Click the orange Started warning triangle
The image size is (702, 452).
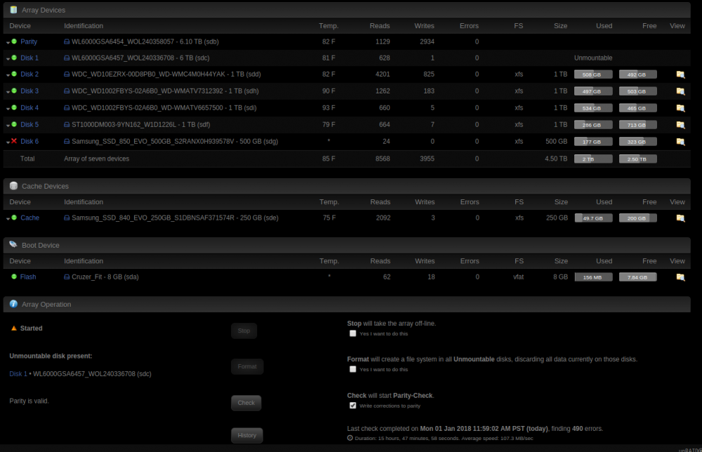pyautogui.click(x=14, y=328)
